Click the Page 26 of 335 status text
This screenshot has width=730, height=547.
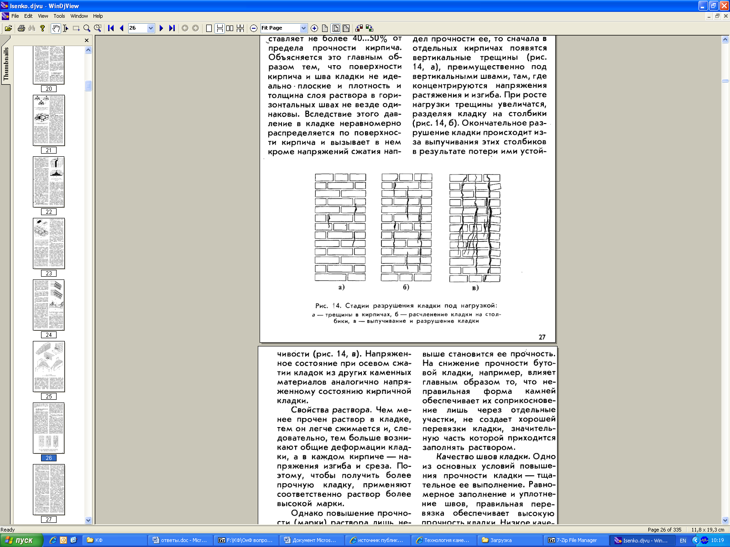664,530
